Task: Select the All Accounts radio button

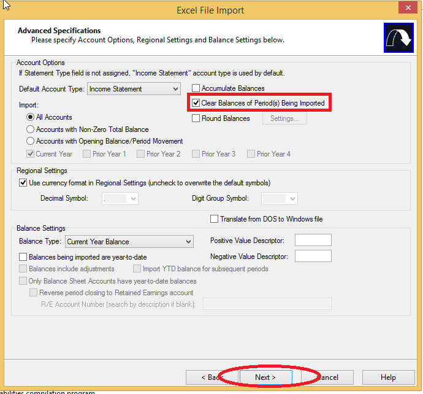Action: coord(30,117)
